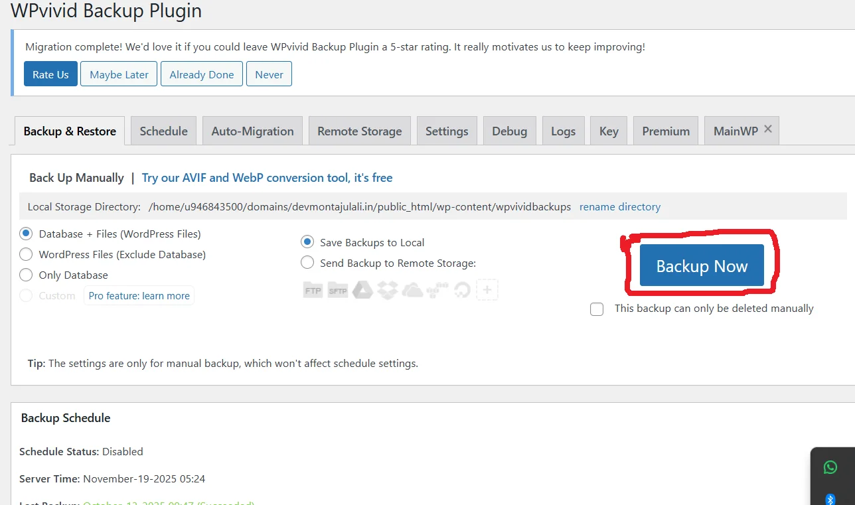Add a new remote storage with plus icon
Viewport: 855px width, 505px height.
tap(487, 290)
